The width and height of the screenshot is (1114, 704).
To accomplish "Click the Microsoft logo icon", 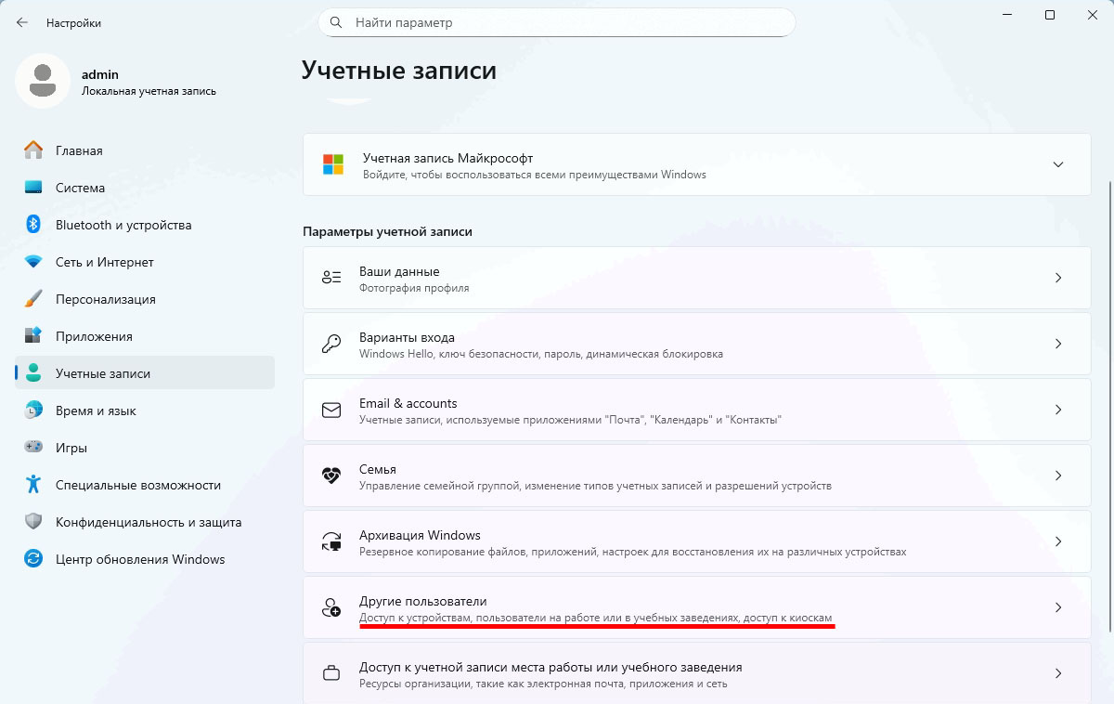I will (332, 164).
